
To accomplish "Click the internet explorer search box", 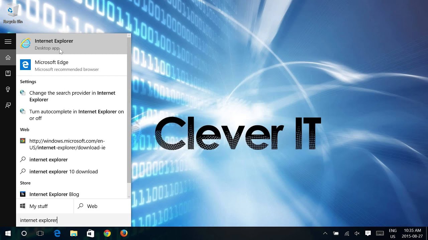I will [74, 220].
